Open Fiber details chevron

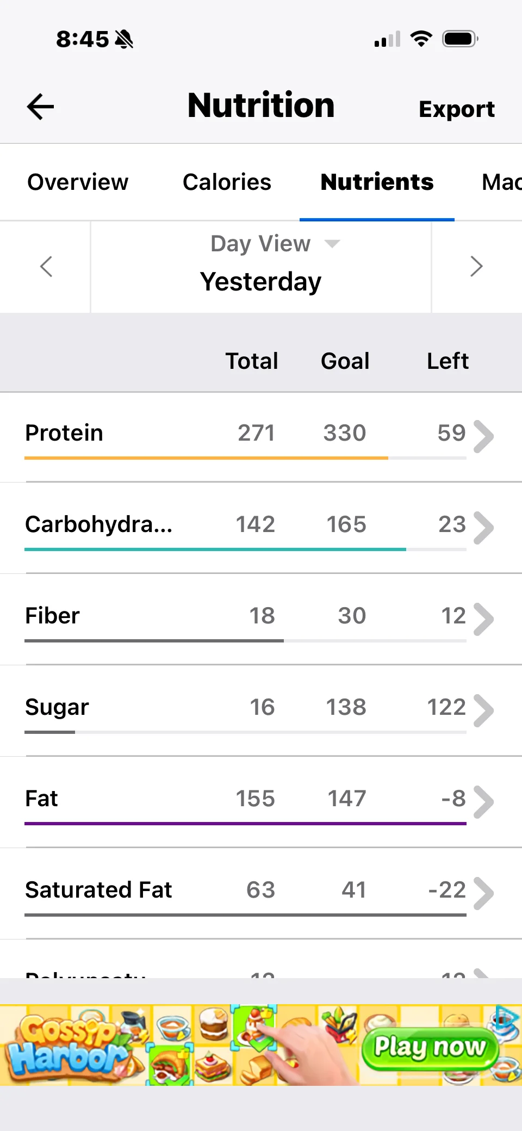tap(483, 619)
